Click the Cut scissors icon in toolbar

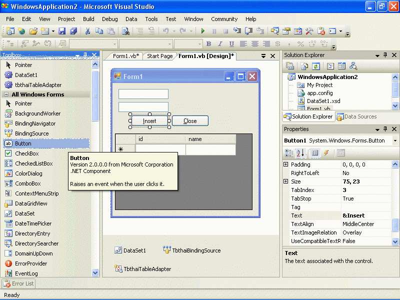[x=87, y=31]
